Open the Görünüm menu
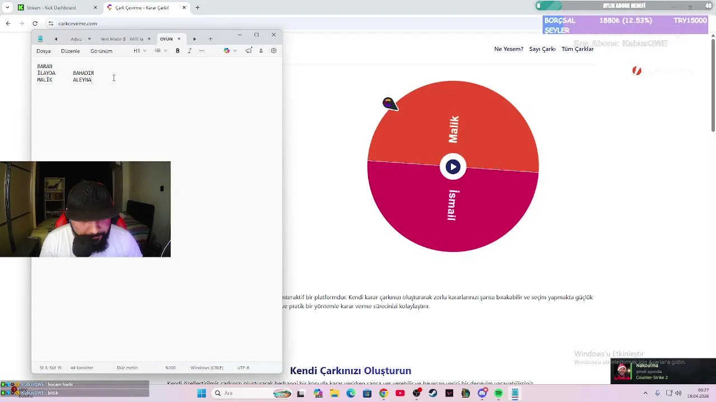Screen dimensions: 716x402 pyautogui.click(x=101, y=51)
